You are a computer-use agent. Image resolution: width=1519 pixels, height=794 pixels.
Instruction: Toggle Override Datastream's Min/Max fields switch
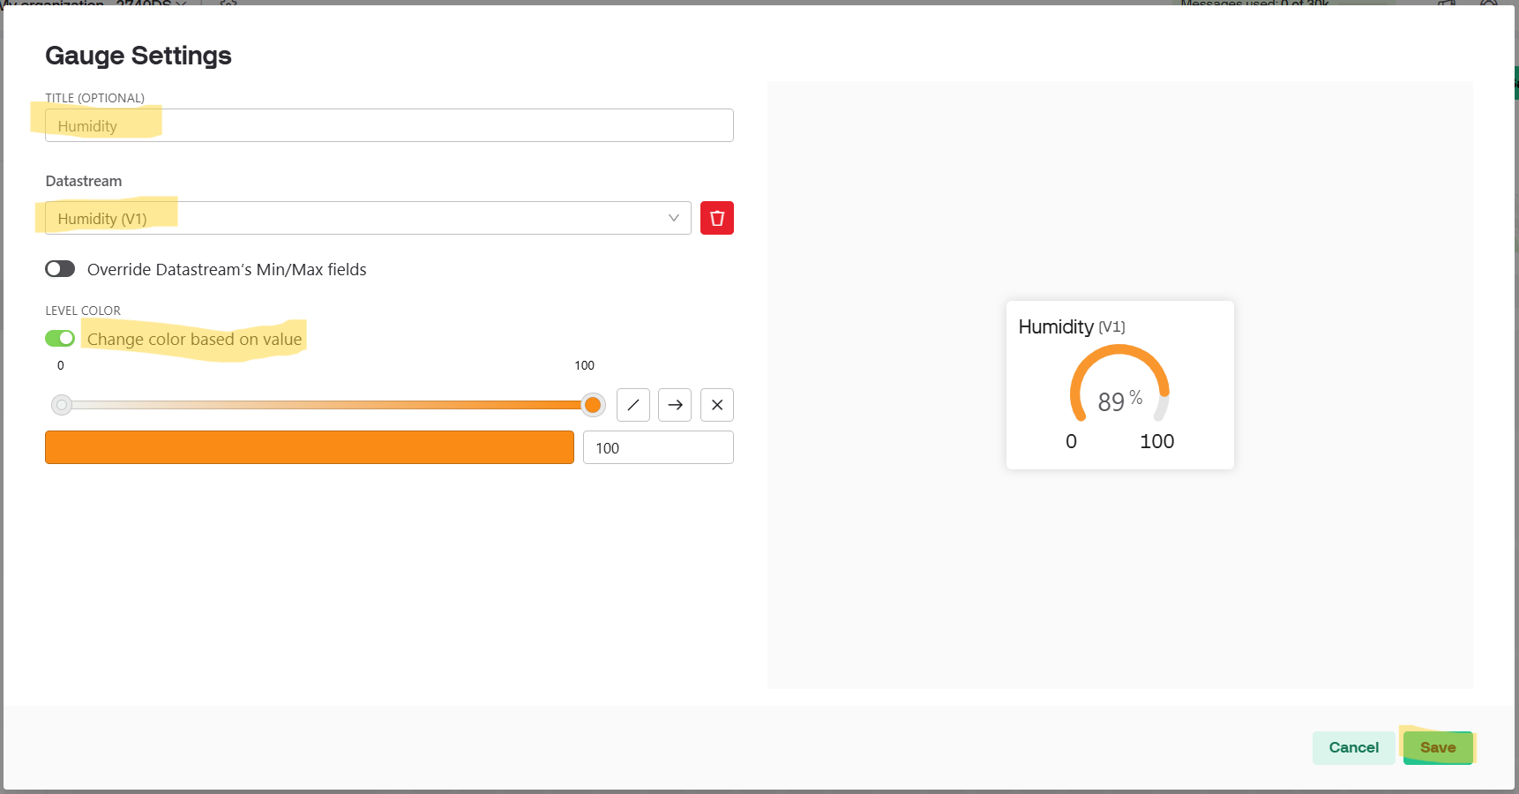tap(60, 269)
